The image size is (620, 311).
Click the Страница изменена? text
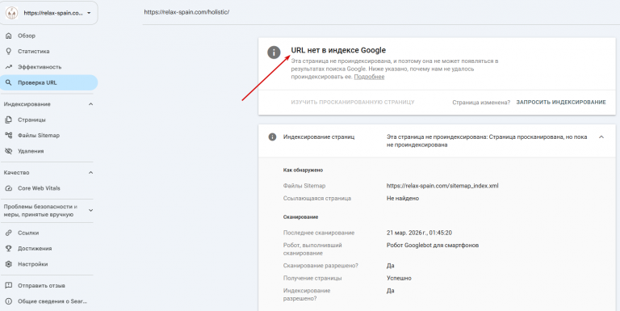click(x=481, y=103)
